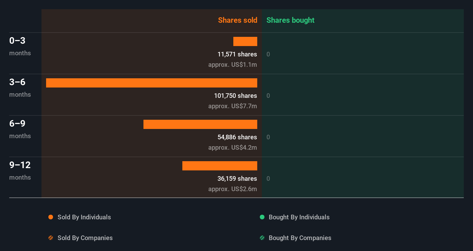The height and width of the screenshot is (251, 473).
Task: Click the bought 0 in 0–3 months row
Action: (268, 54)
